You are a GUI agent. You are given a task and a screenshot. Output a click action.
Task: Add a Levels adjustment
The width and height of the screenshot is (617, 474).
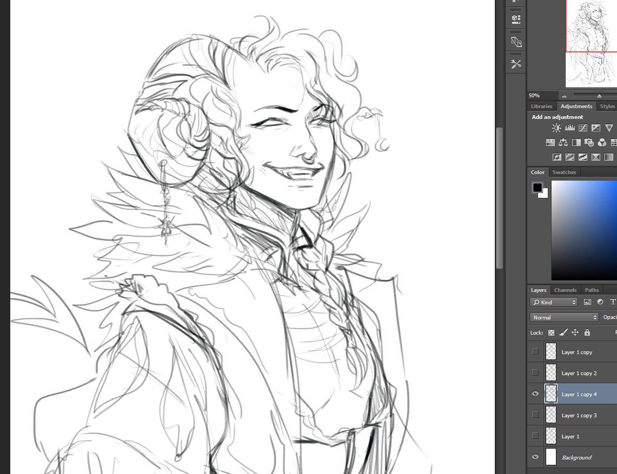point(570,128)
